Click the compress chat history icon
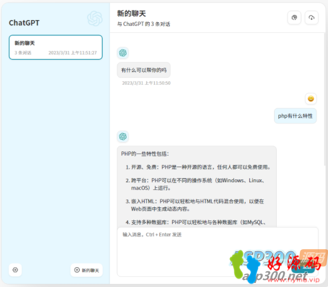The image size is (328, 287). tap(294, 18)
